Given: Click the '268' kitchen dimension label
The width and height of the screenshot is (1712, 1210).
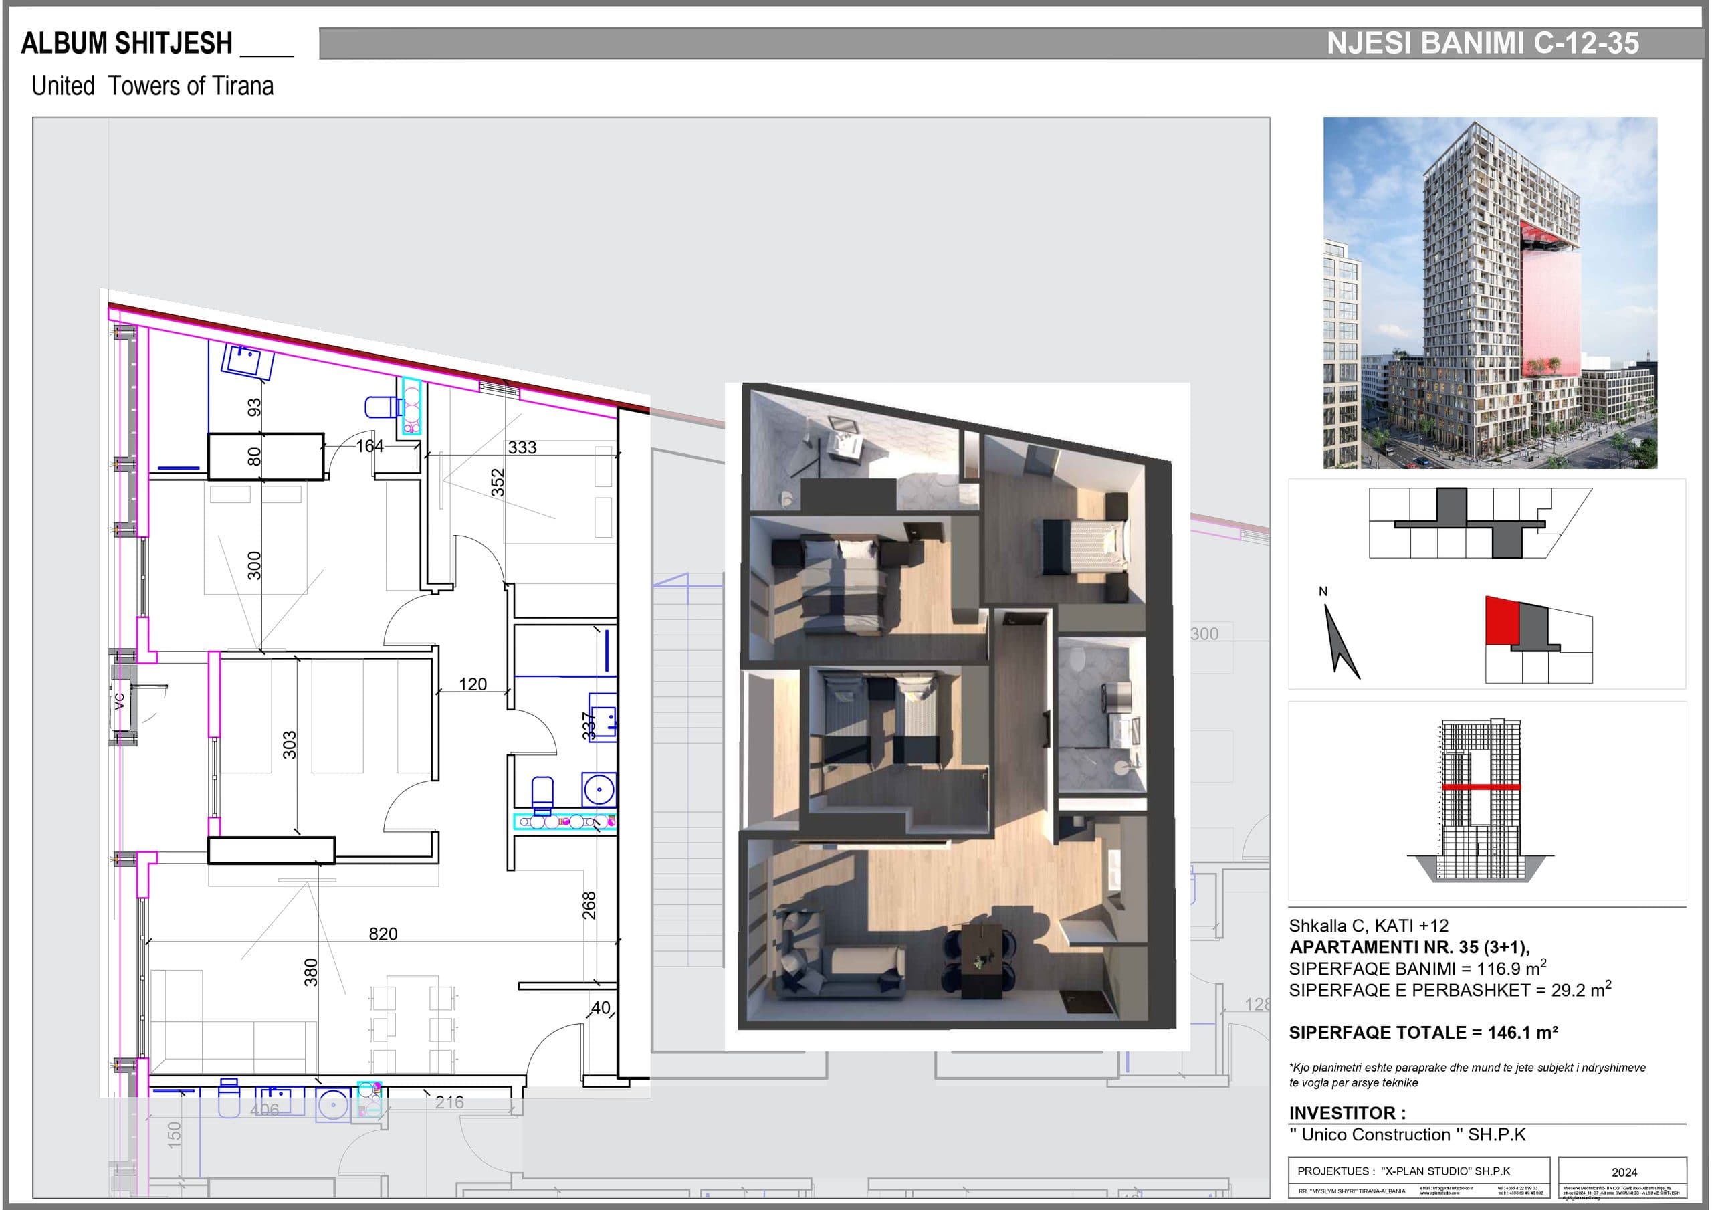Looking at the screenshot, I should (x=589, y=906).
